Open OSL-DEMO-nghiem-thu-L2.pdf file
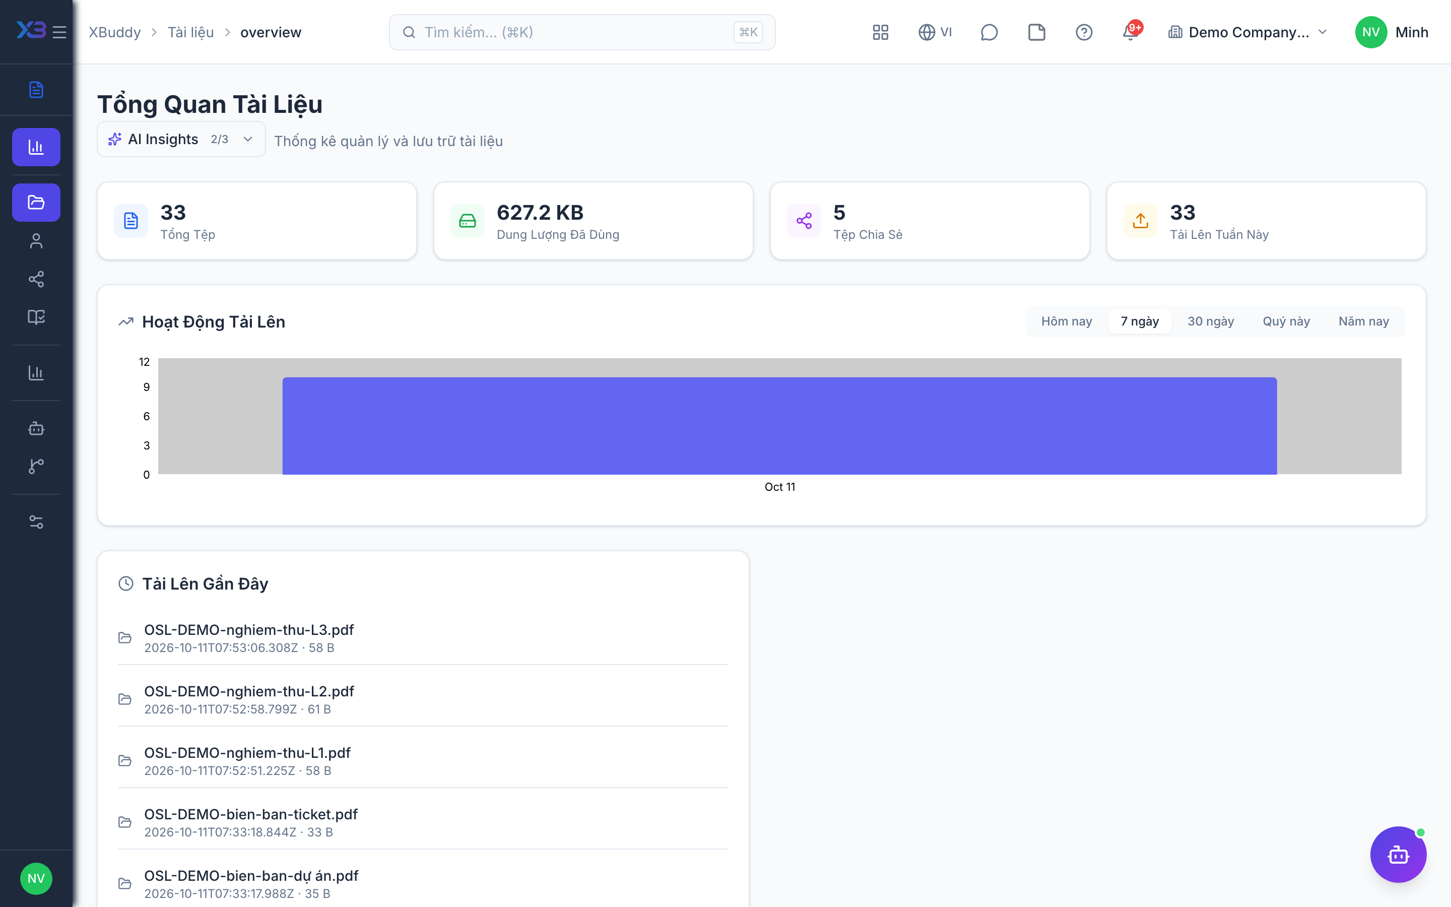1451x907 pixels. pyautogui.click(x=423, y=699)
